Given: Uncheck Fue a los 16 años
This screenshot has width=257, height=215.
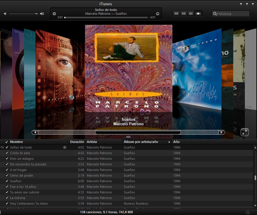Looking at the screenshot, I should click(x=7, y=187).
